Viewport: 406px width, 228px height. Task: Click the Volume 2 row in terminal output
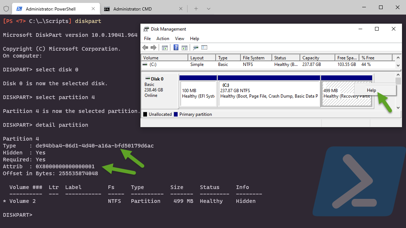tap(129, 201)
